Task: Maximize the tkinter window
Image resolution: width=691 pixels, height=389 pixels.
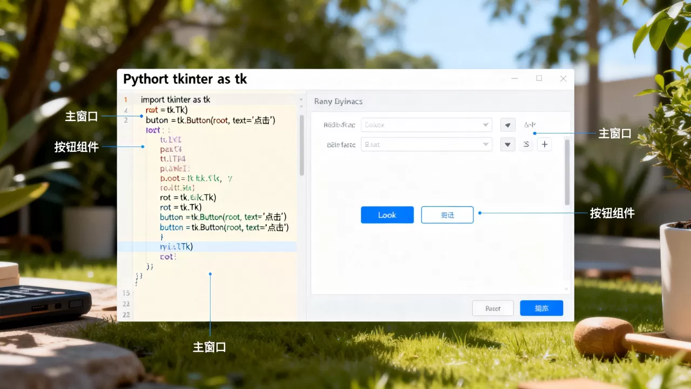Action: 539,78
